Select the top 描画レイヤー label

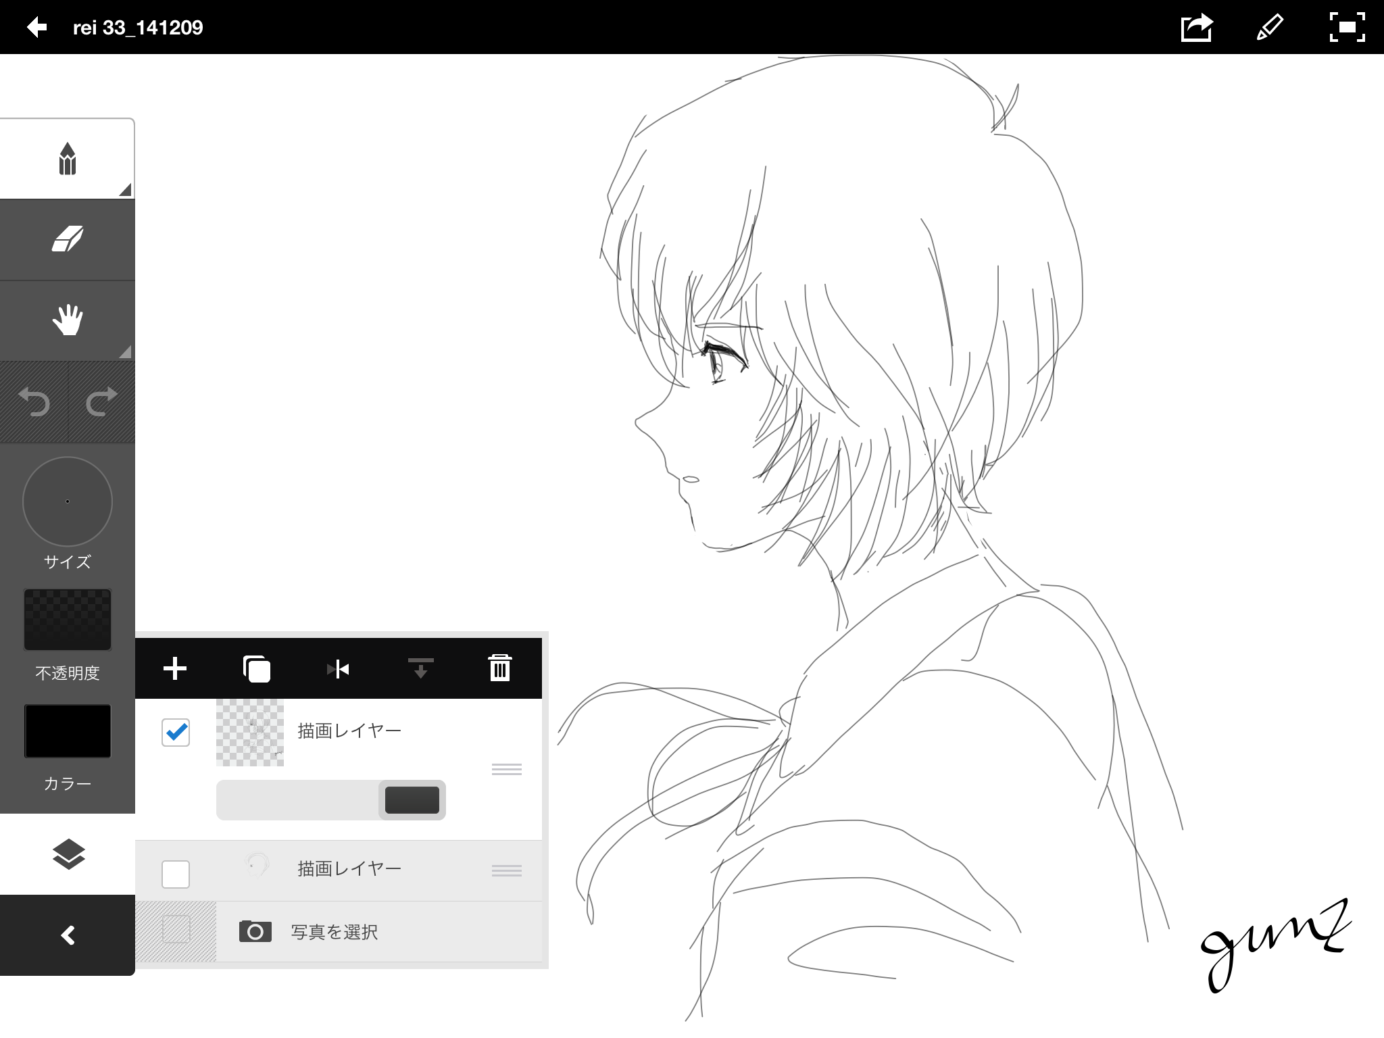coord(349,731)
